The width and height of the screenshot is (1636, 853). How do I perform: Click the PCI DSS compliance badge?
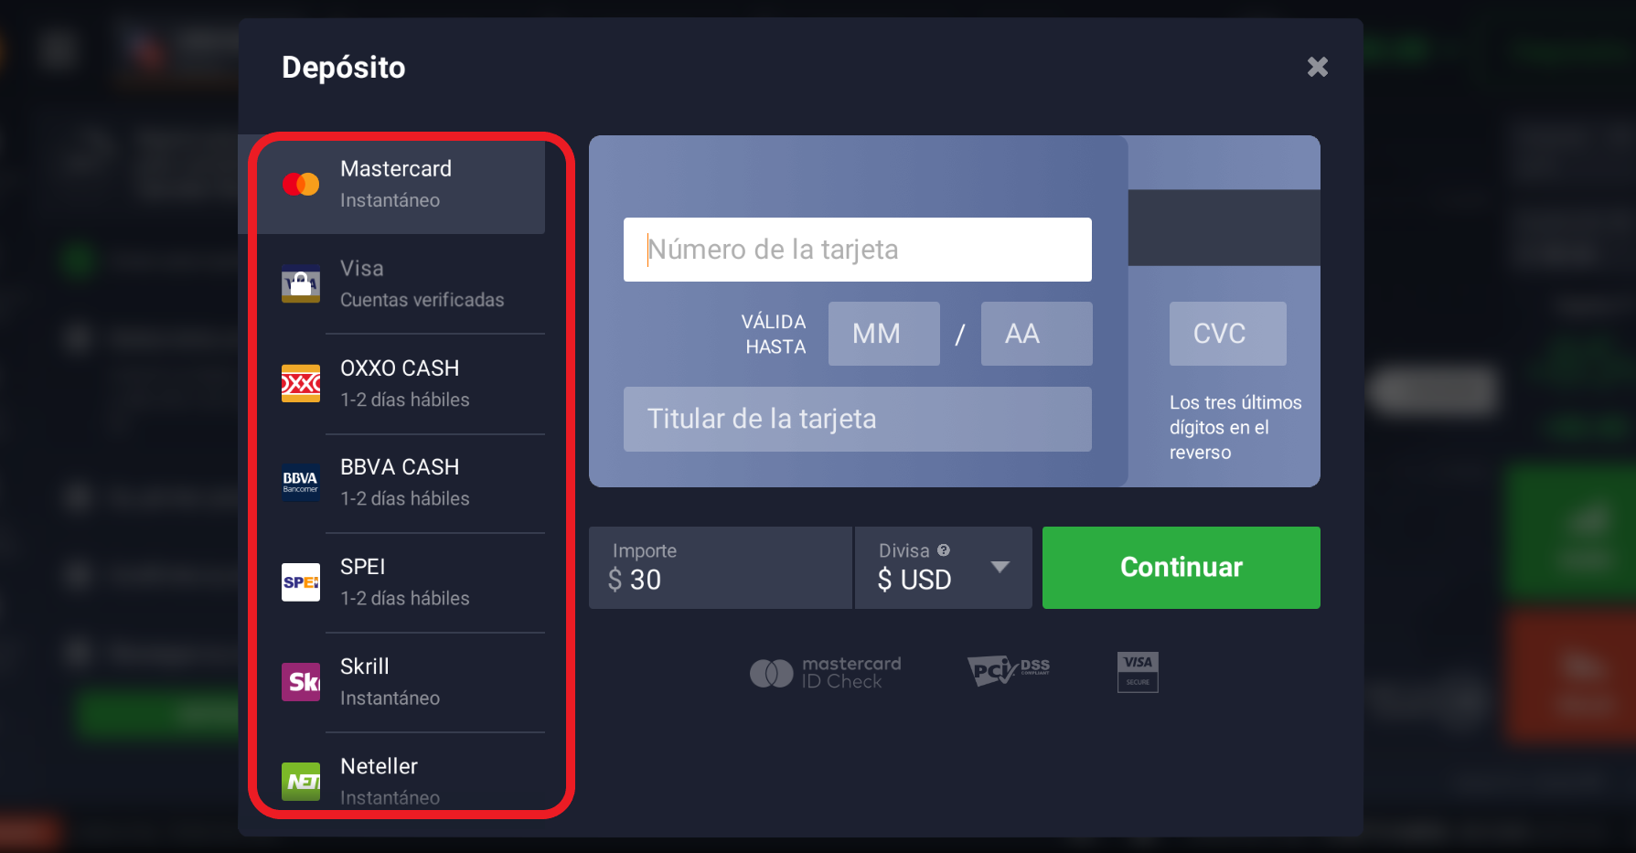[1009, 670]
